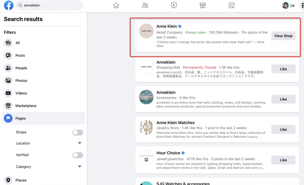Open the Friends icon in top bar
The width and height of the screenshot is (304, 185).
(x=145, y=5)
